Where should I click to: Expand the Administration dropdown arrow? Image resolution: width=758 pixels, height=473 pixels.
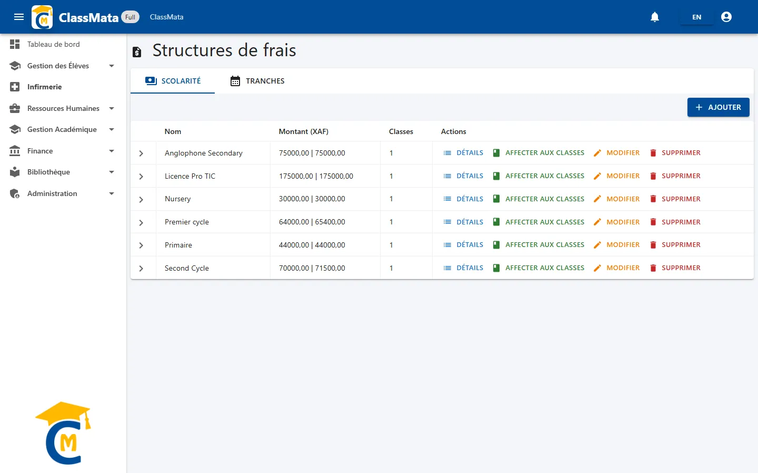click(112, 193)
